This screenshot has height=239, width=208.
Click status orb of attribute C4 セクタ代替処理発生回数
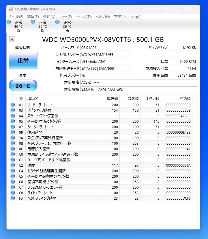(13, 171)
